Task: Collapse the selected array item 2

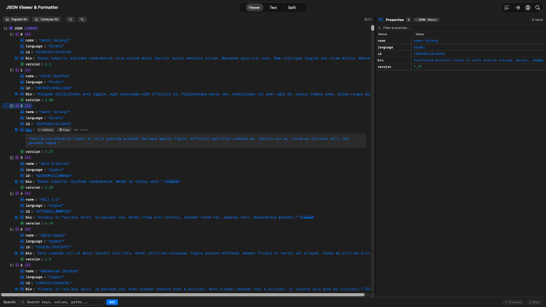Action: 12,106
